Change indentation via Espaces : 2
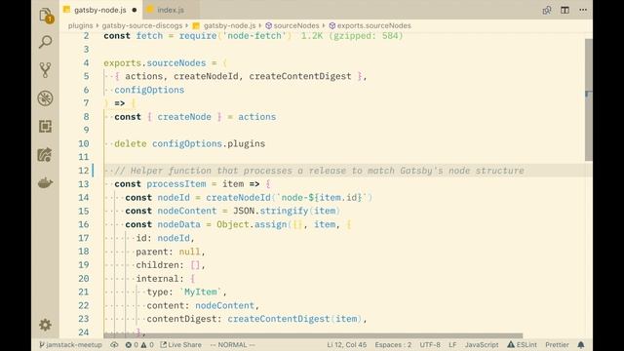This screenshot has height=351, width=624. [393, 344]
